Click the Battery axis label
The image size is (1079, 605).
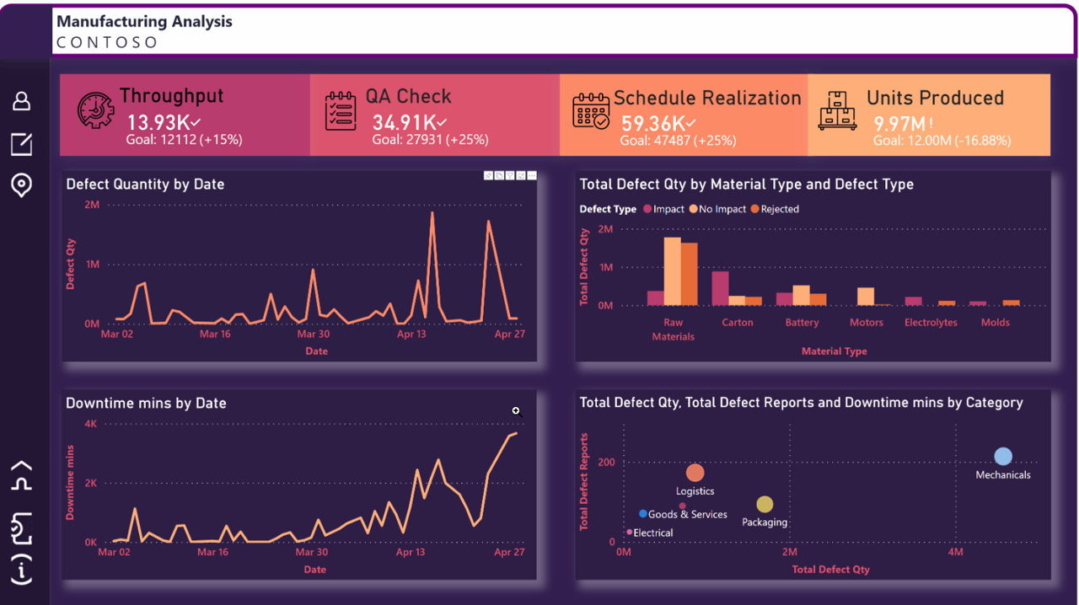[802, 323]
